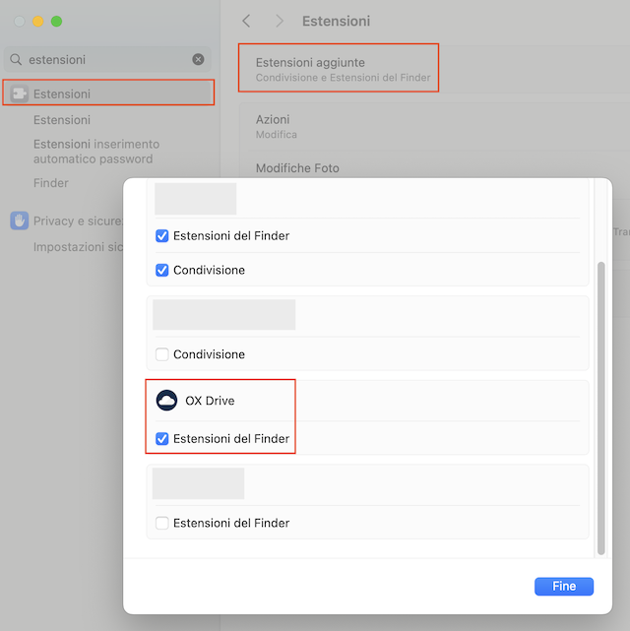Screen dimensions: 630x631
Task: Clear the 'estensioni' search text
Action: point(198,60)
